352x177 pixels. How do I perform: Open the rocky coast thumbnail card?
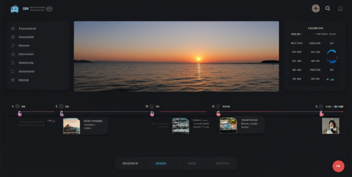point(86,126)
